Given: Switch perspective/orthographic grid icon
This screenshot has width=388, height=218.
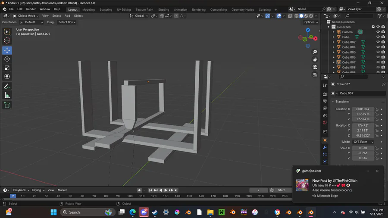Looking at the screenshot, I should [315, 75].
